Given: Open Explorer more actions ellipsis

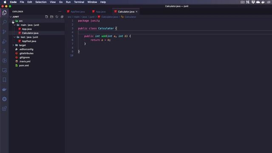Looking at the screenshot, I should point(59,11).
